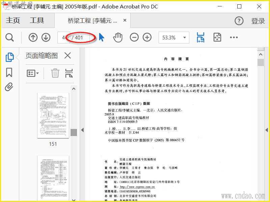This screenshot has width=270, height=202.
Task: Close the 桥梁工程 document tab
Action: click(125, 21)
